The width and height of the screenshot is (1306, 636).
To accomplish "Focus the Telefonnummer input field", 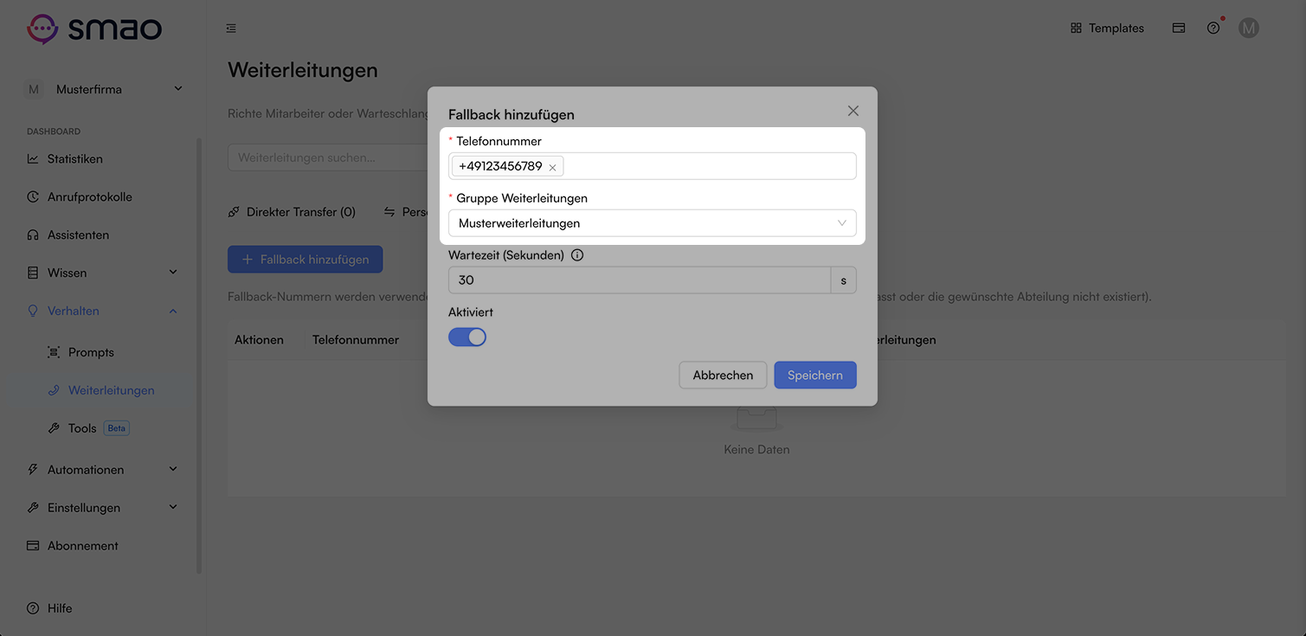I will [x=653, y=166].
